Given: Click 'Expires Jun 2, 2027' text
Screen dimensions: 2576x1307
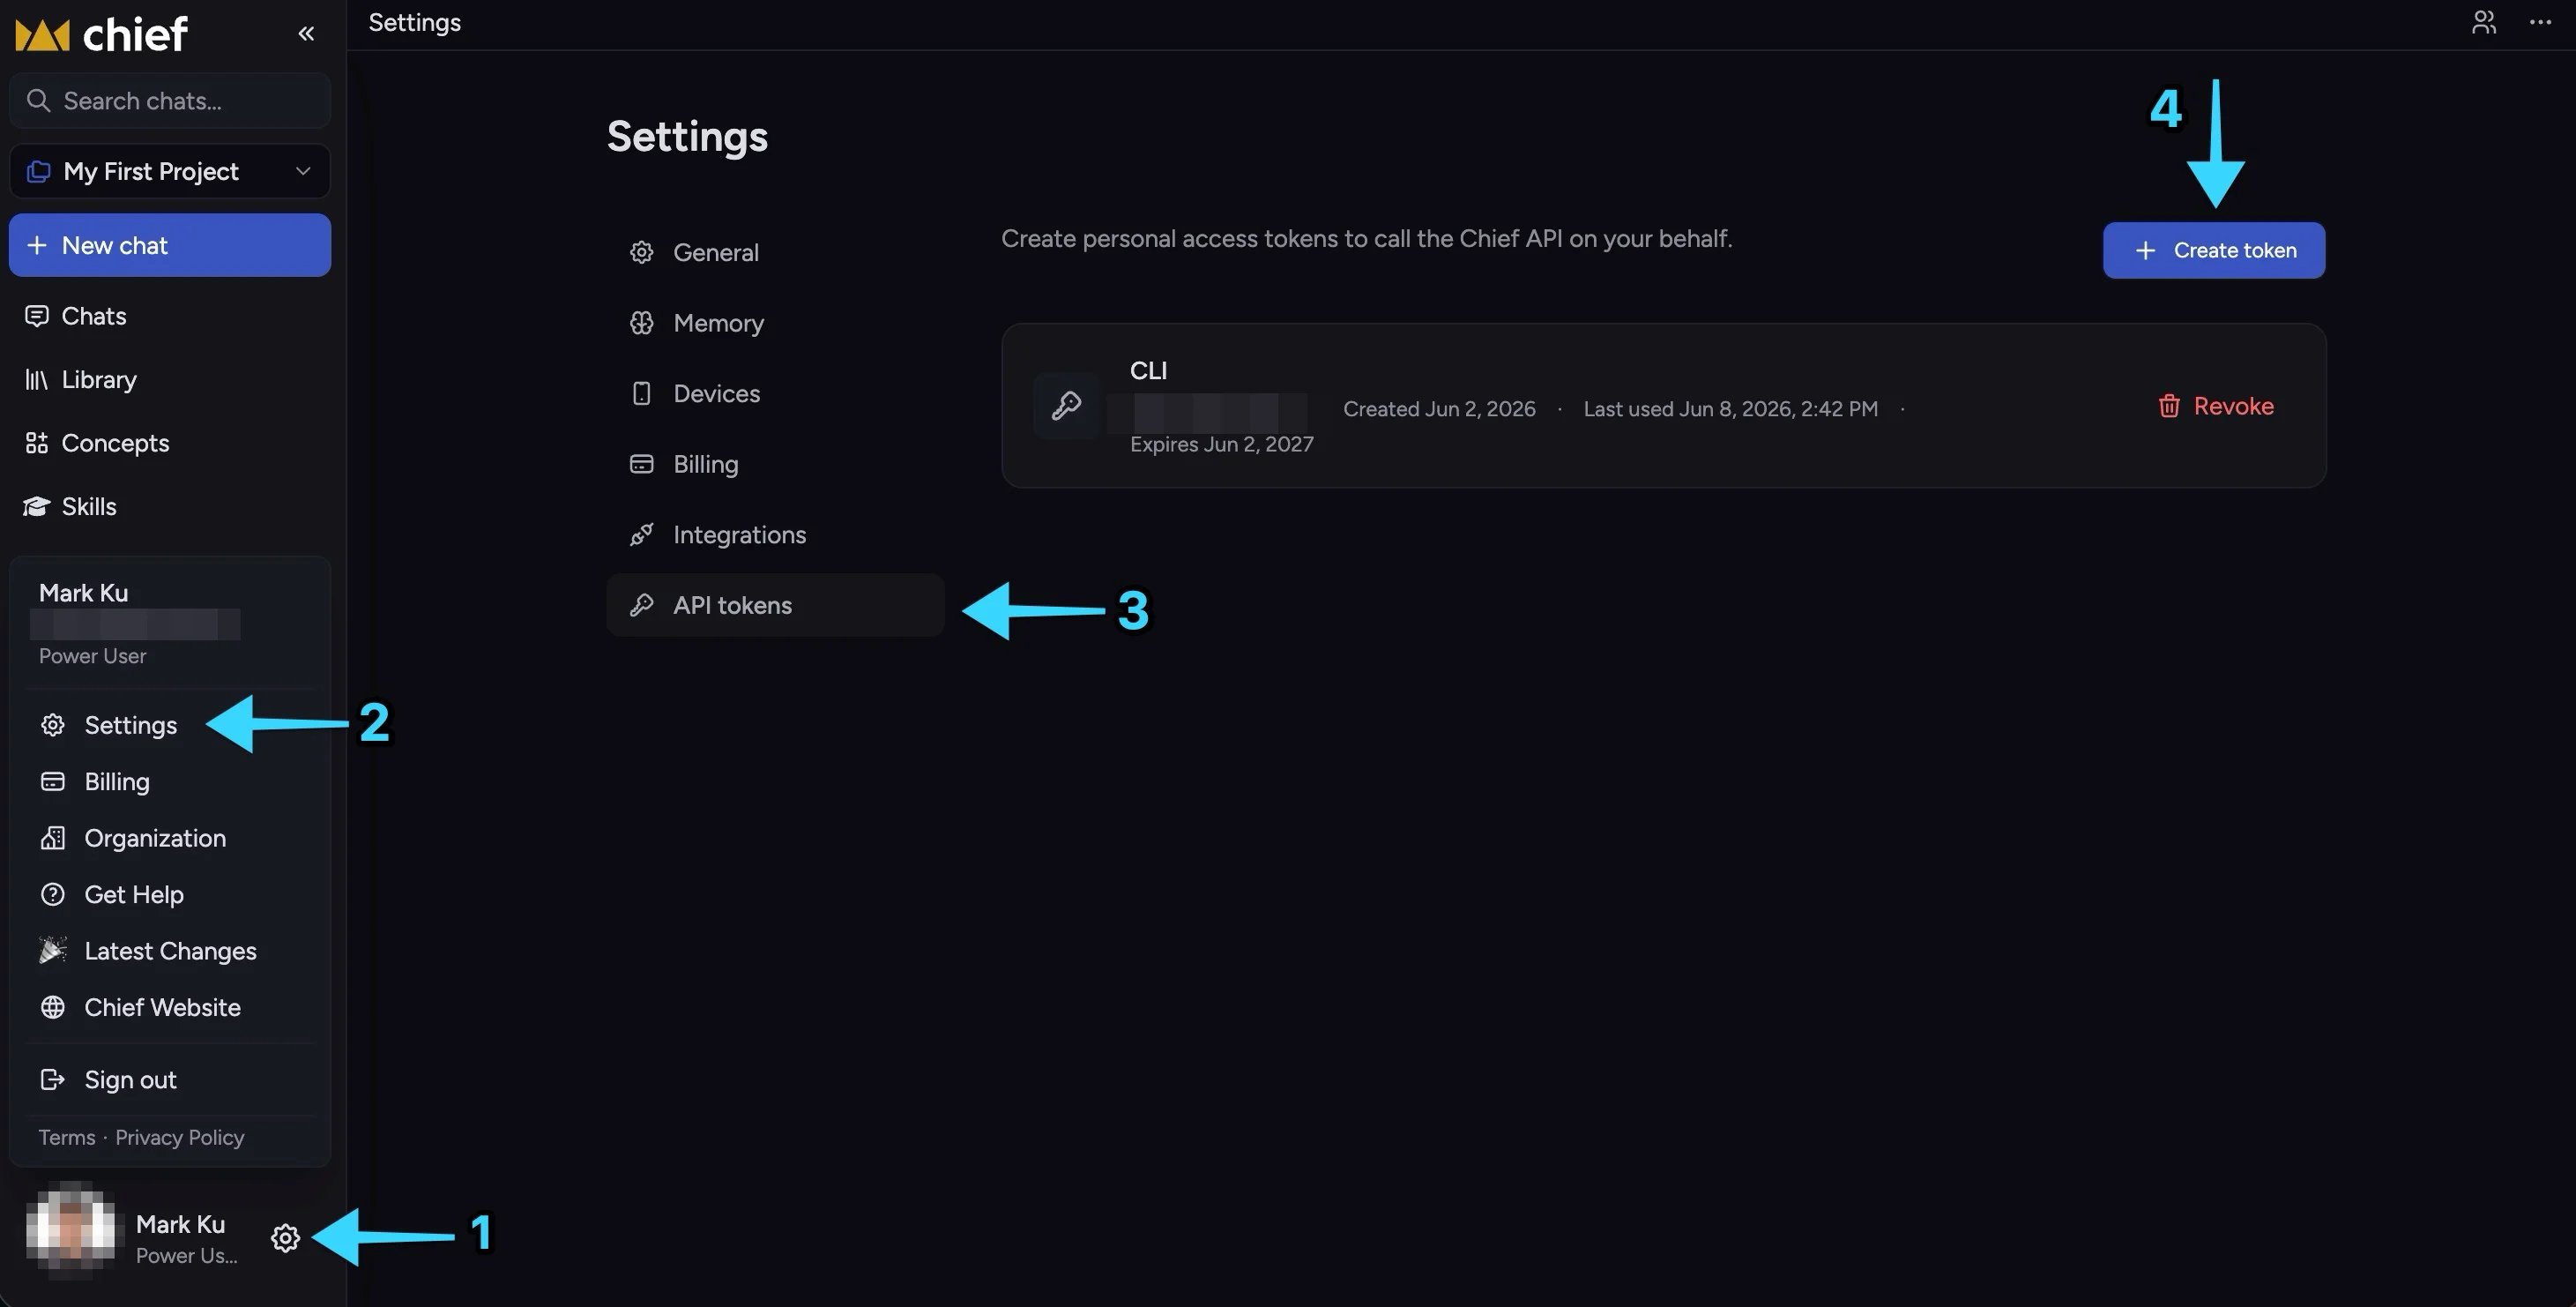Looking at the screenshot, I should (1222, 444).
